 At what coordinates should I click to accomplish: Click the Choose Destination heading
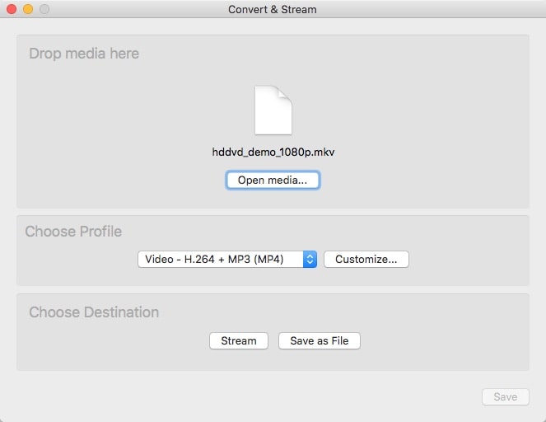[x=94, y=312]
